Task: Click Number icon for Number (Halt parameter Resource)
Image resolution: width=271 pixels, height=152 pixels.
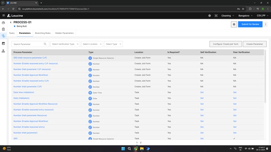Action: 90,116
